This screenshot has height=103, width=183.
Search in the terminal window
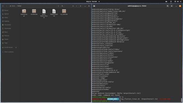click(168, 6)
